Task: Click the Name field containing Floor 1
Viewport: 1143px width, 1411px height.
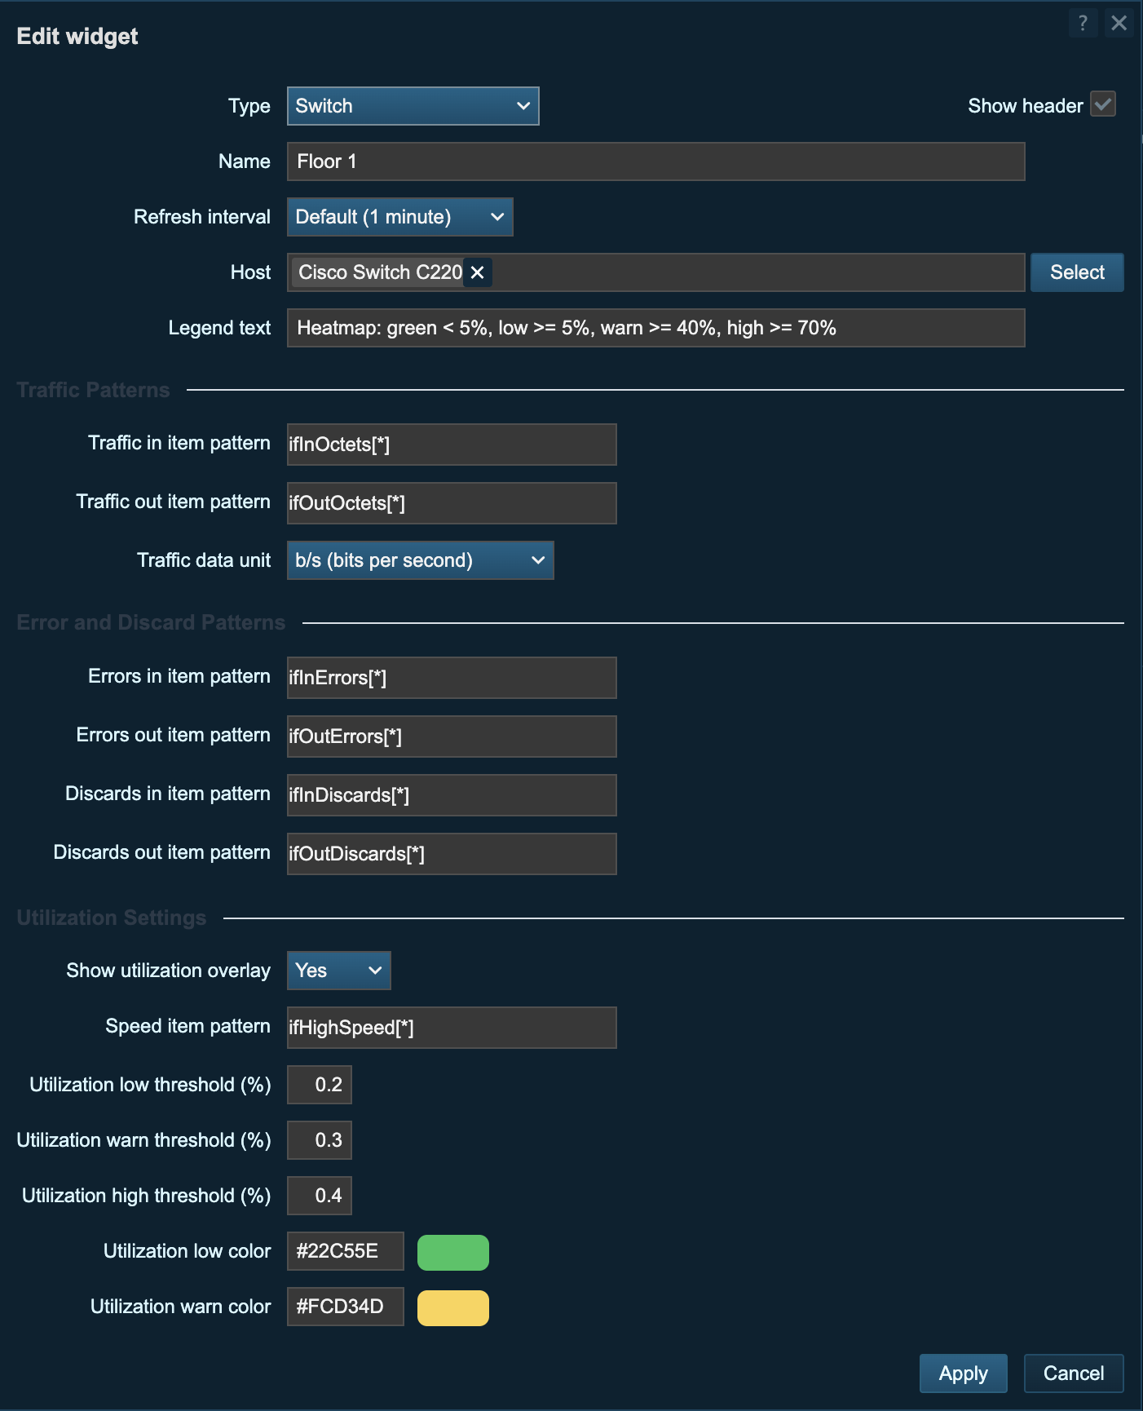Action: [x=655, y=161]
